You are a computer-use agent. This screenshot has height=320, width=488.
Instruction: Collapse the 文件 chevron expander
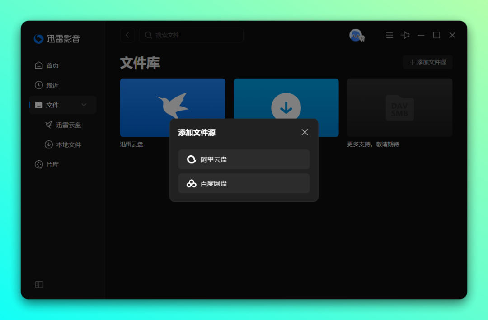pos(84,105)
